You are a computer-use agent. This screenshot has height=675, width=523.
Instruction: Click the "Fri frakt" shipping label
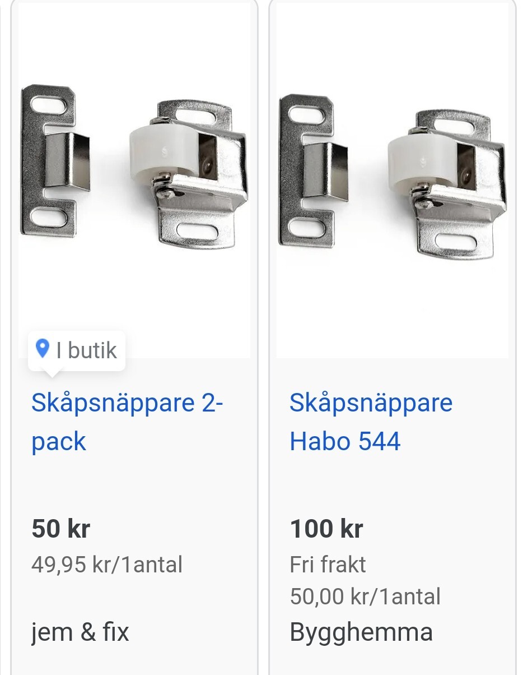tap(328, 564)
